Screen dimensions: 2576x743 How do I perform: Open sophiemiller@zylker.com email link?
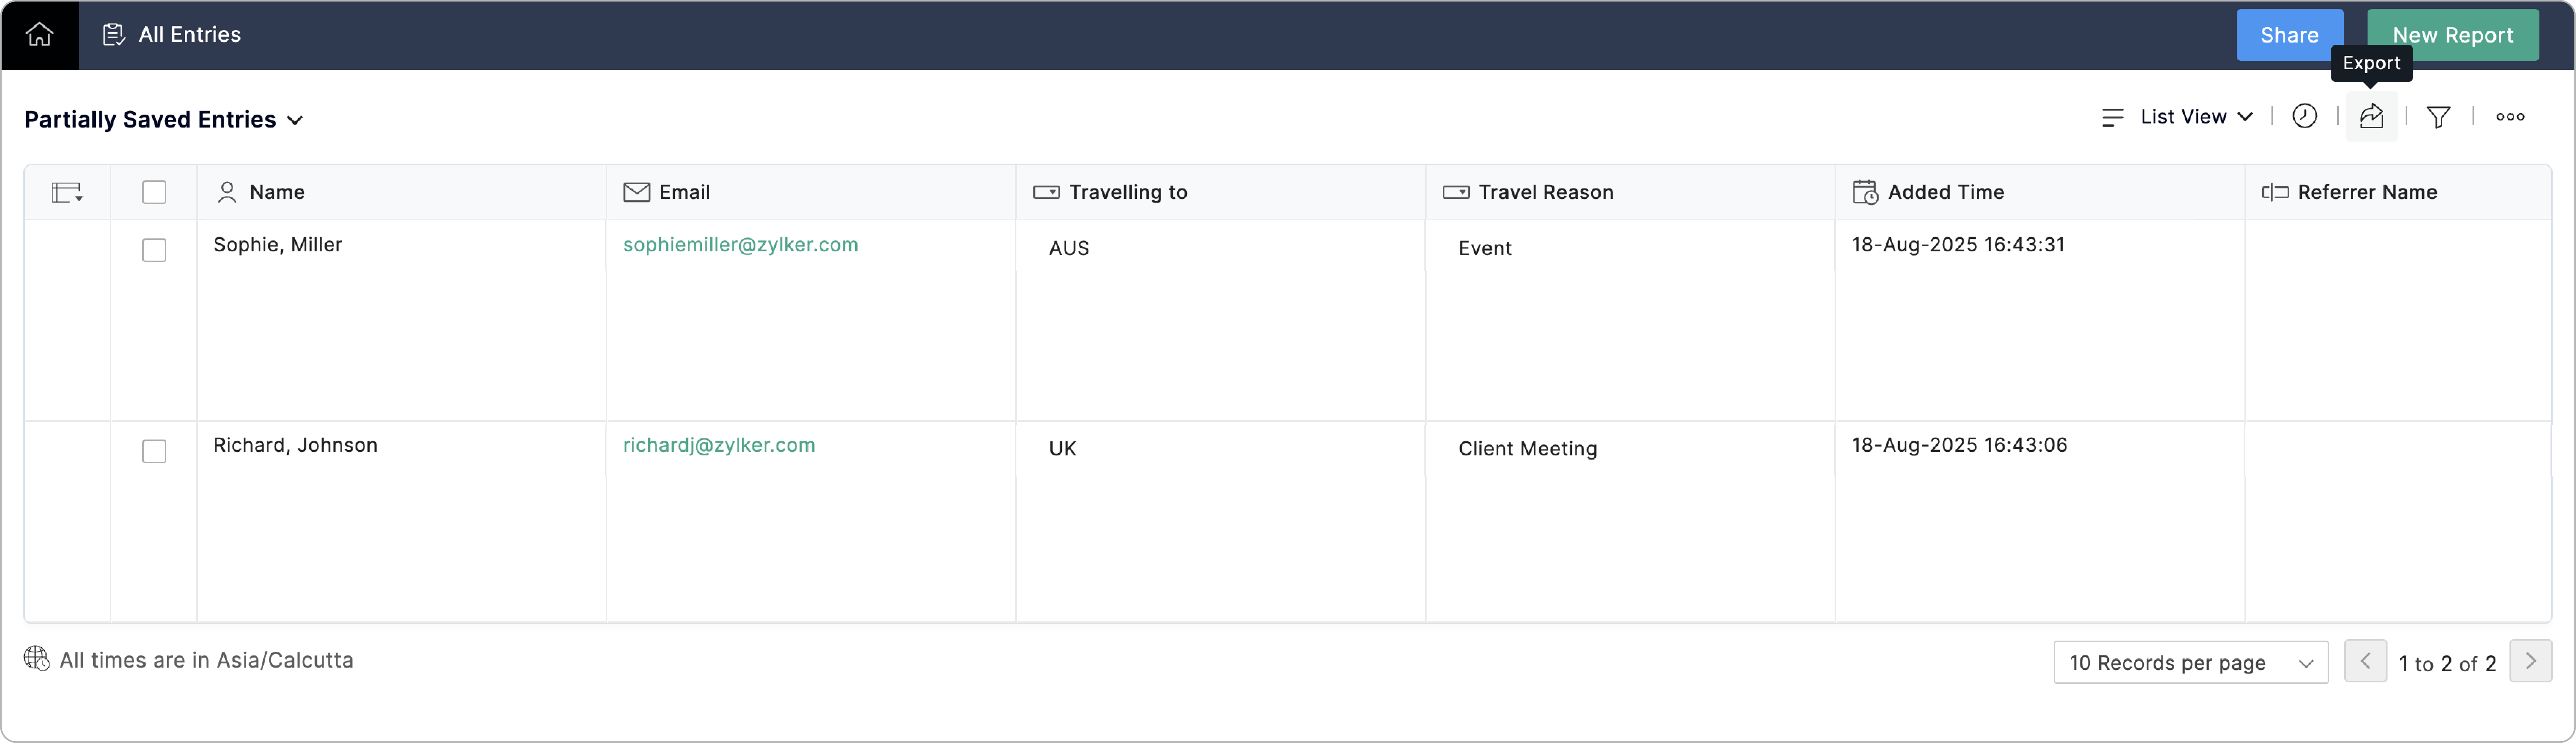(740, 245)
